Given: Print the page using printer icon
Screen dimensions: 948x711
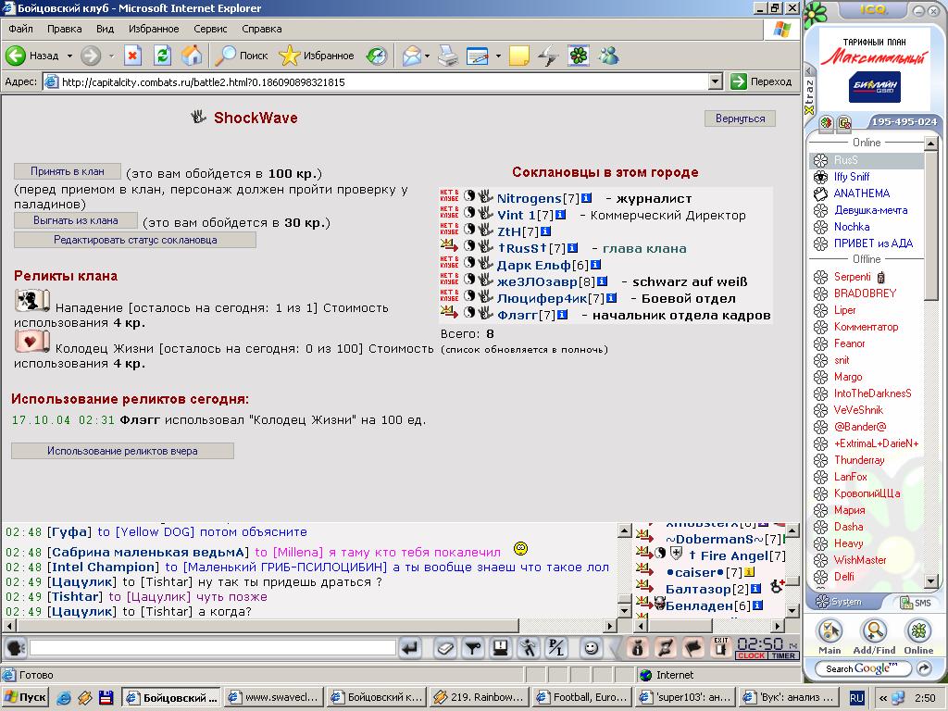Looking at the screenshot, I should (448, 56).
